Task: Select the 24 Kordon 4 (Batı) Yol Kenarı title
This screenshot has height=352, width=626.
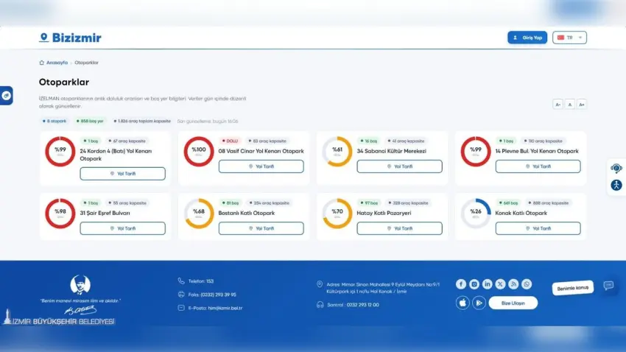Action: [x=116, y=155]
